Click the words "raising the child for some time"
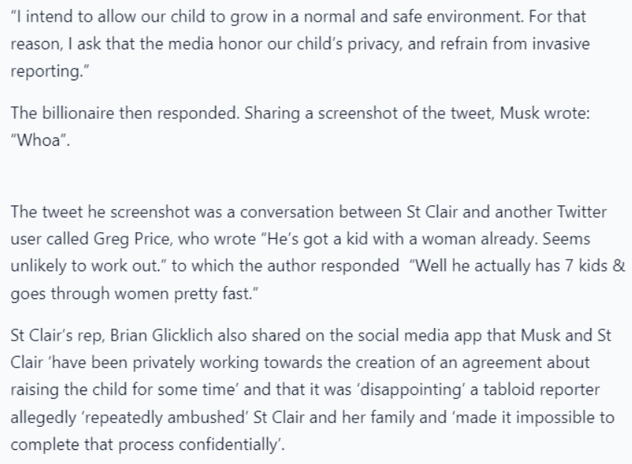 pos(123,390)
